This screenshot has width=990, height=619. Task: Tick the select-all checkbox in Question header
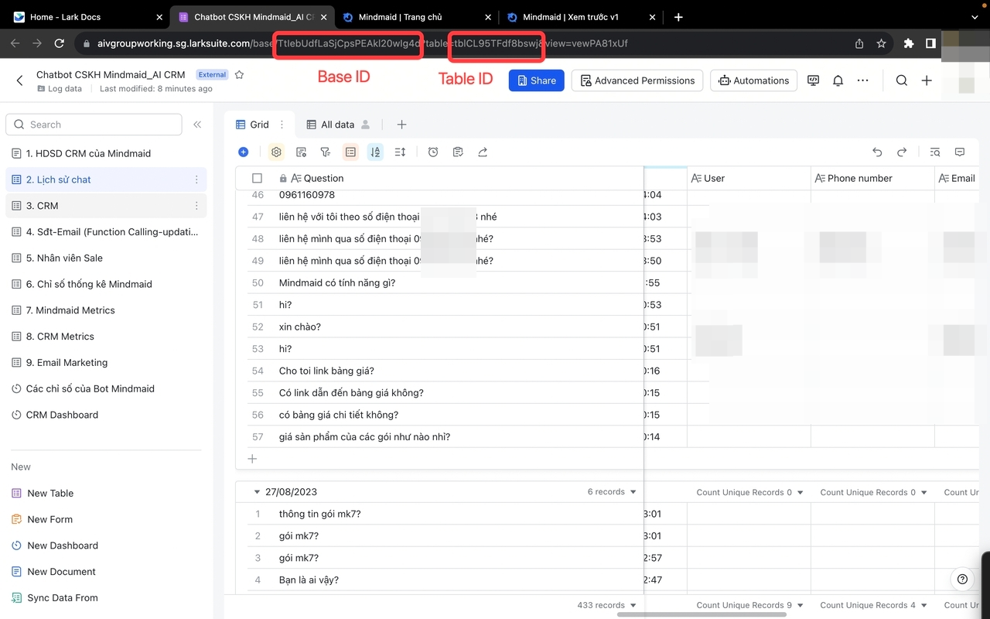click(x=257, y=178)
